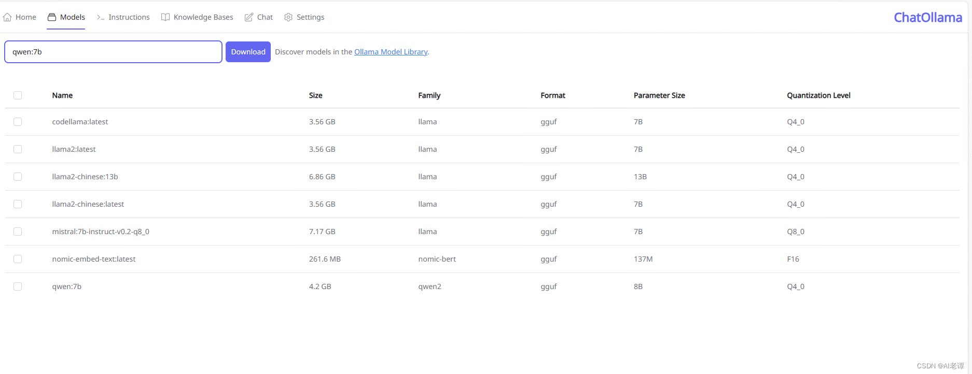This screenshot has width=972, height=374.
Task: Select the qwen:7b row checkbox
Action: (18, 286)
